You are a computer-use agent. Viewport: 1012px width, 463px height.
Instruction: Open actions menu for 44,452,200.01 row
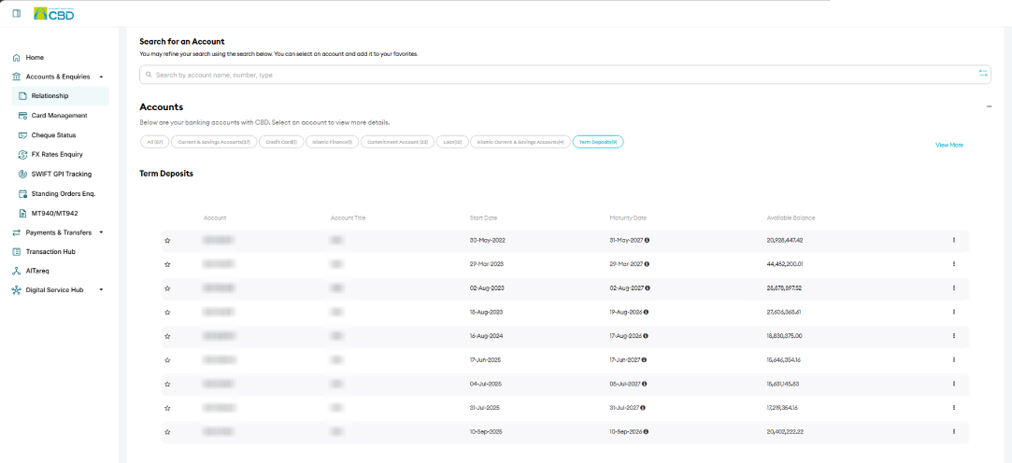[x=953, y=264]
